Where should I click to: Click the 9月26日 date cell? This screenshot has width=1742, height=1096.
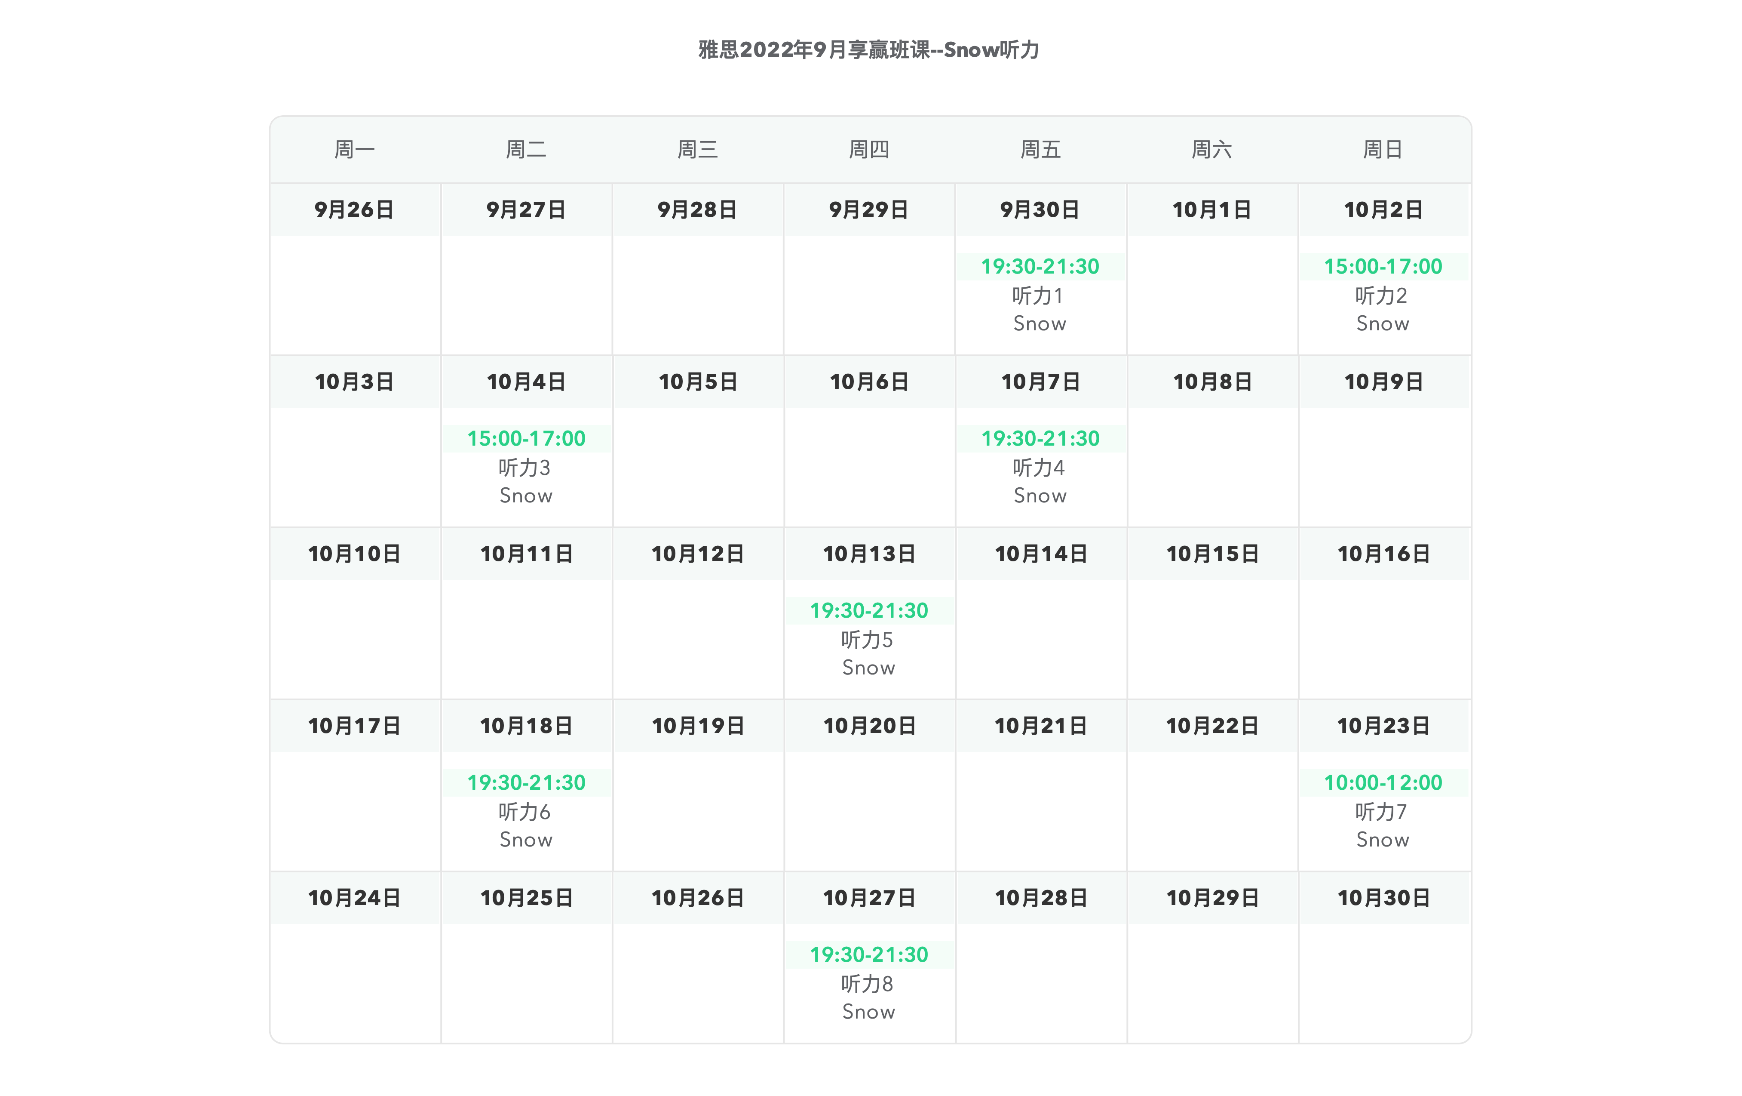(355, 210)
